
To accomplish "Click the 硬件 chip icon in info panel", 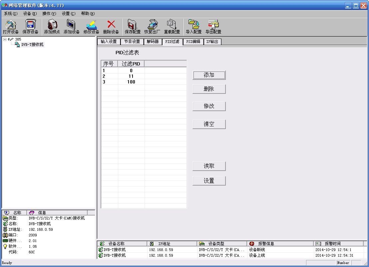I will (x=5, y=241).
